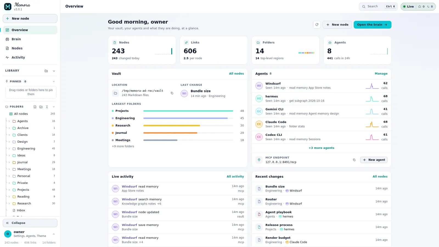
Task: Click the pinned drop zone box
Action: tap(31, 92)
